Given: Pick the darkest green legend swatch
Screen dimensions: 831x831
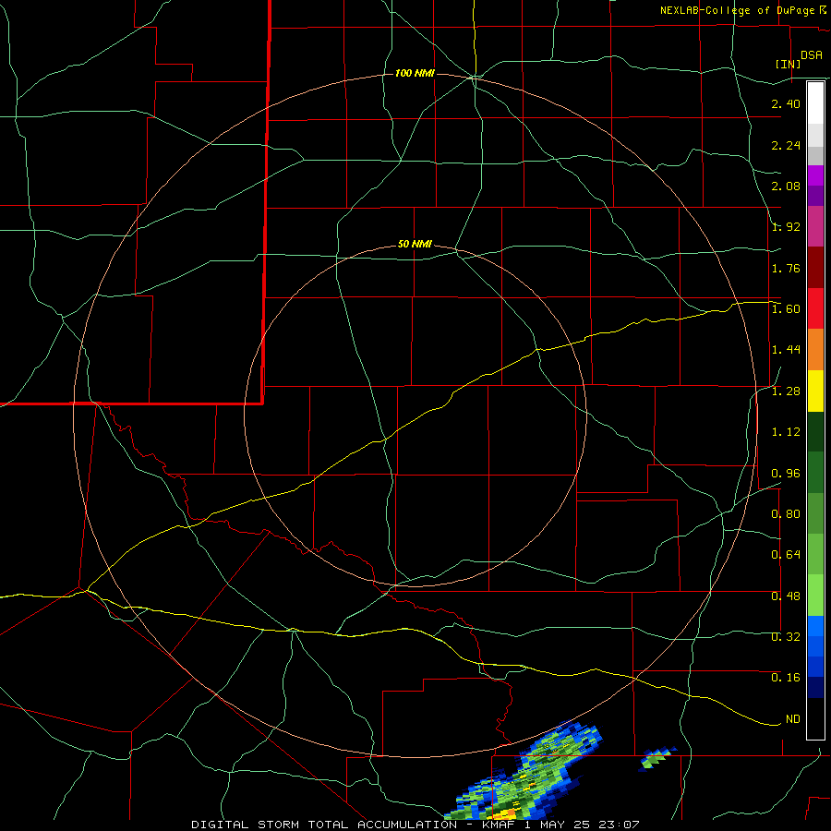Looking at the screenshot, I should coord(815,431).
